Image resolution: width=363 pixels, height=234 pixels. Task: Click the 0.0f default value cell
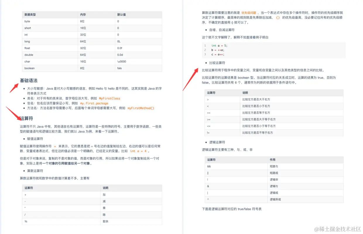pyautogui.click(x=138, y=48)
